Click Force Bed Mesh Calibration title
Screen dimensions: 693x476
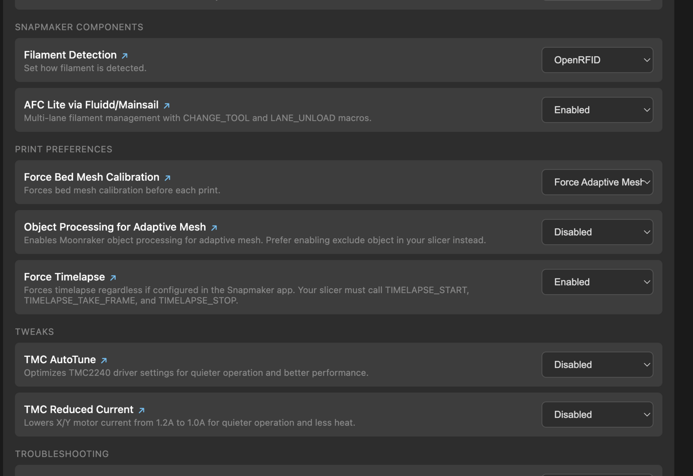pos(92,177)
